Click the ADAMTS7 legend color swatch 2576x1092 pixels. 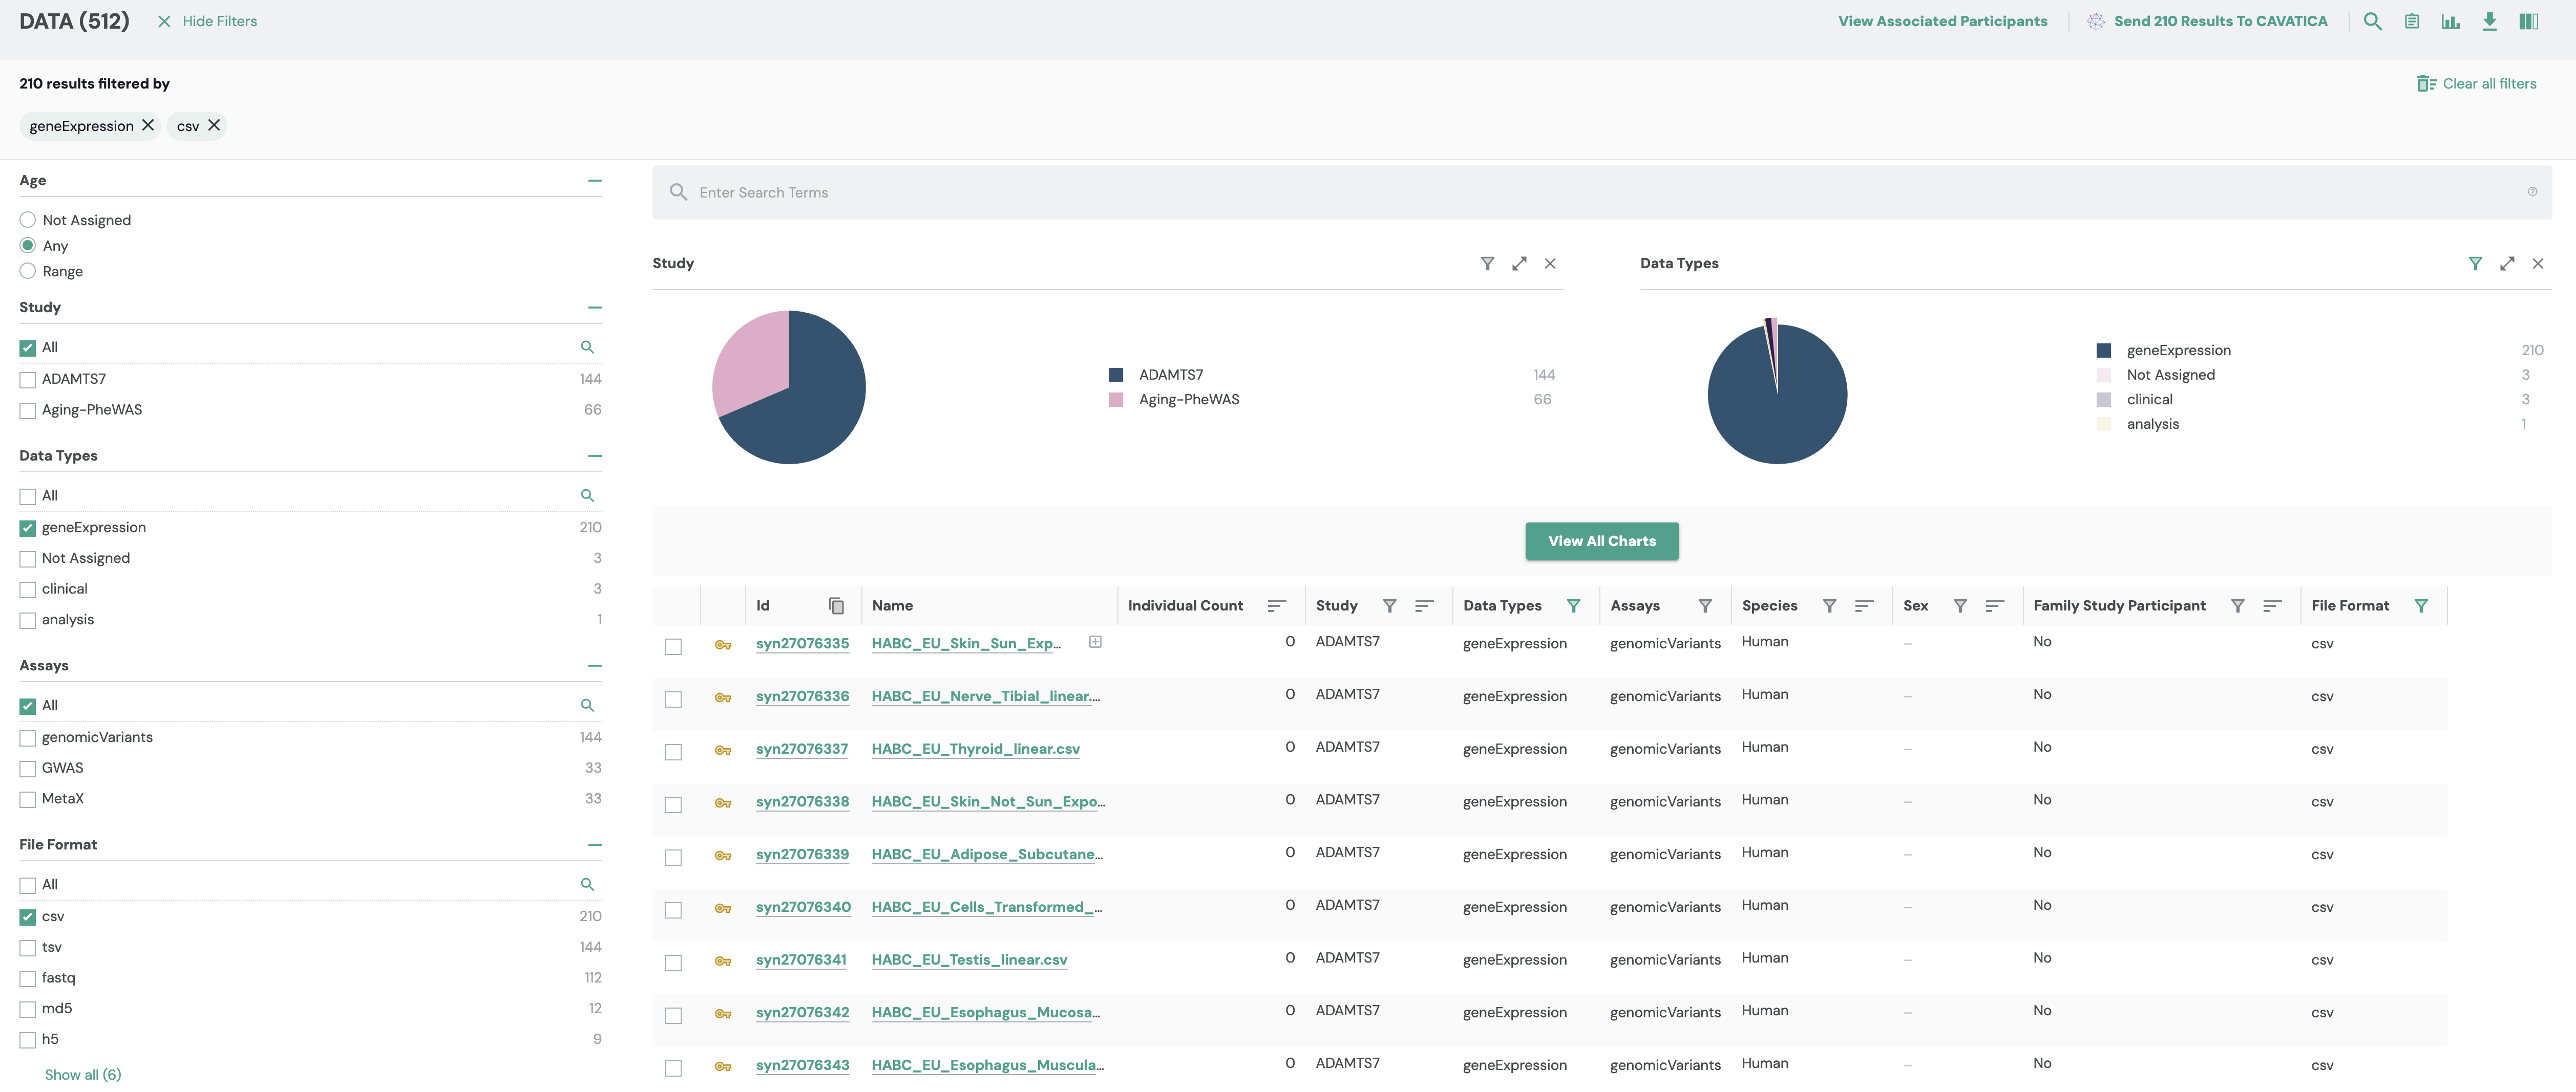coord(1116,375)
